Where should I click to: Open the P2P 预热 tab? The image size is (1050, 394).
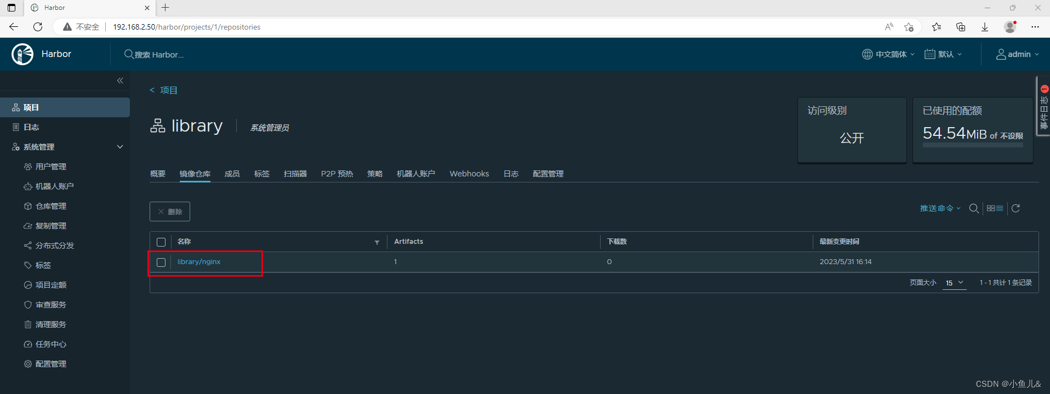(x=337, y=174)
